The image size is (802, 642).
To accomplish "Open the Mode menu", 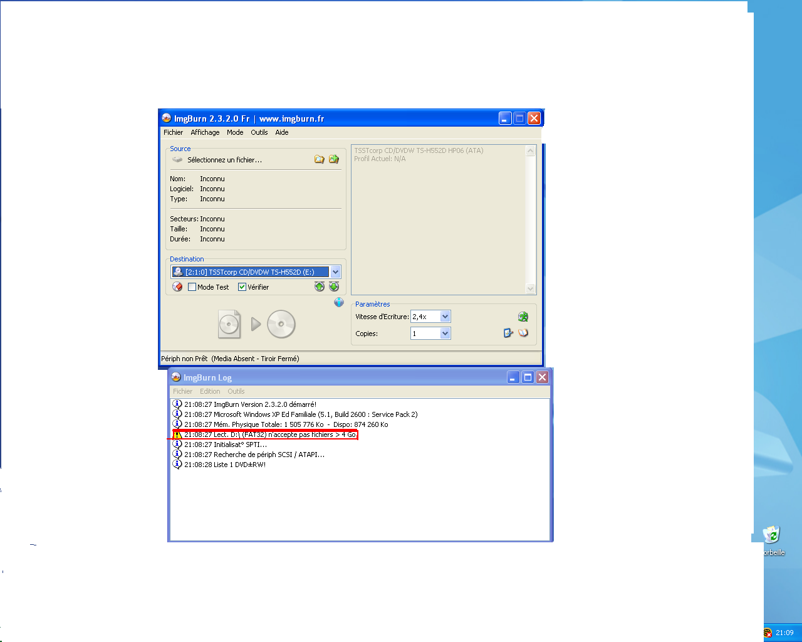I will pos(235,132).
